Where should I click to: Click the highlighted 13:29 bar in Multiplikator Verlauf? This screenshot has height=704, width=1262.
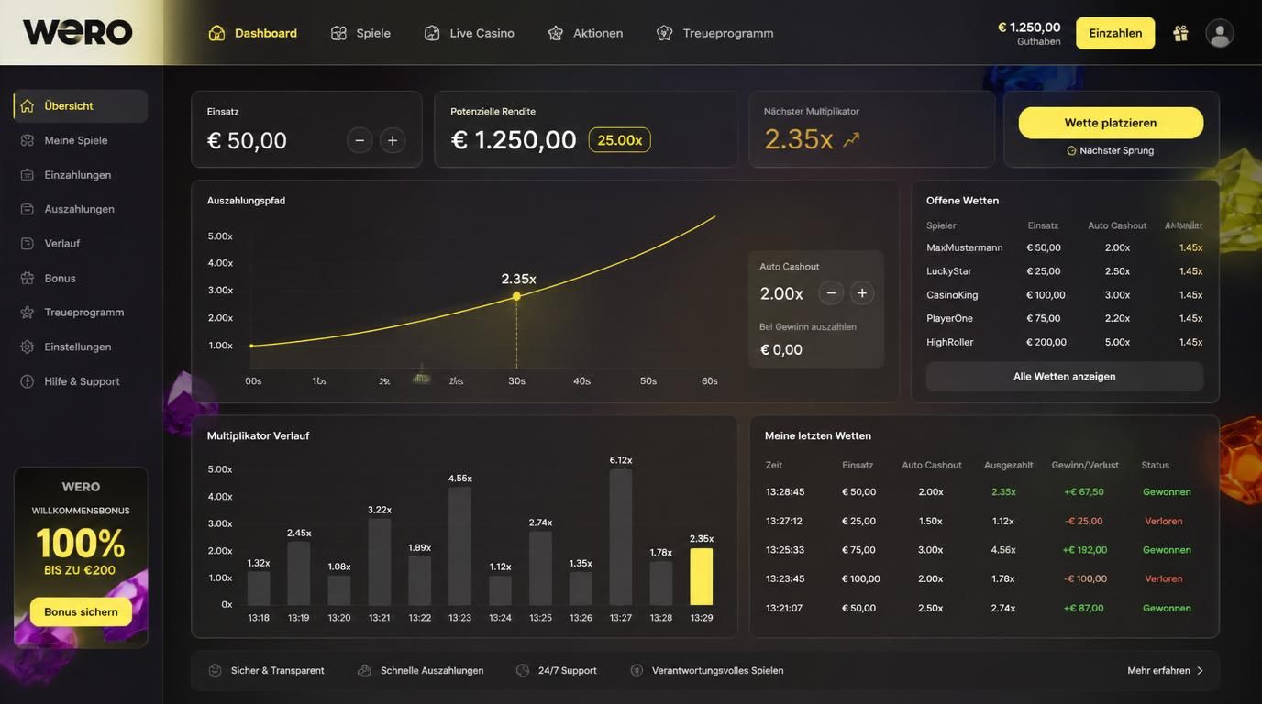point(702,577)
